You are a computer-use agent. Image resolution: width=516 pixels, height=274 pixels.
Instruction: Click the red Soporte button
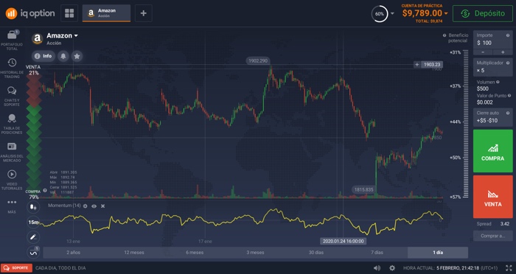(16, 268)
